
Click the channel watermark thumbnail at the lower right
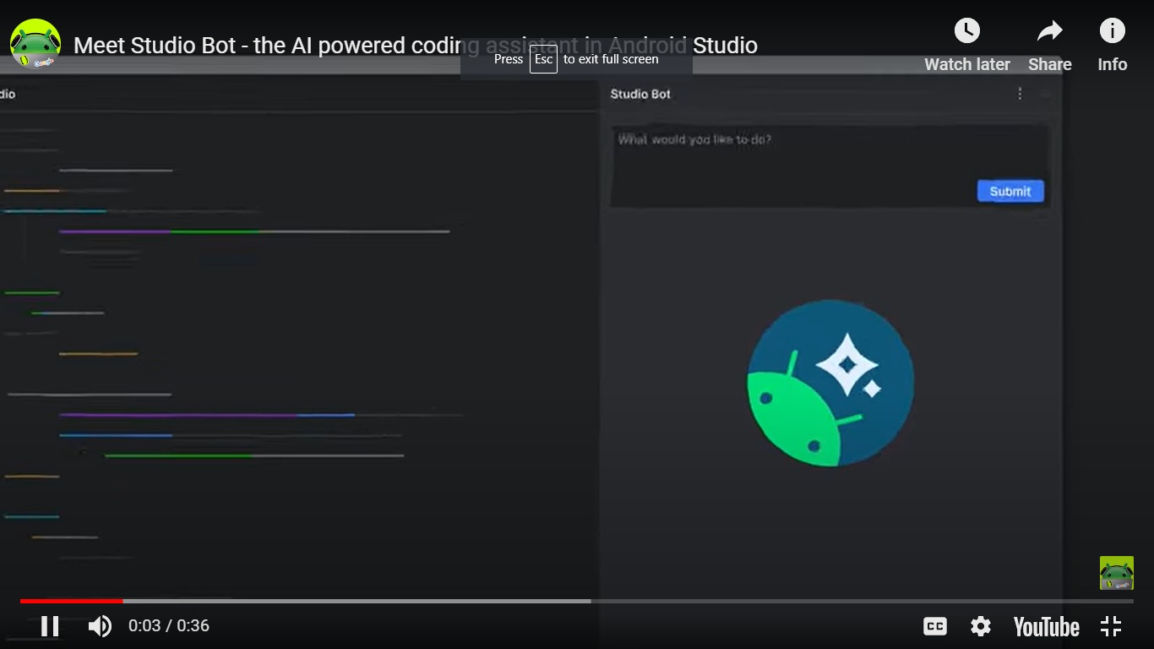(1116, 573)
